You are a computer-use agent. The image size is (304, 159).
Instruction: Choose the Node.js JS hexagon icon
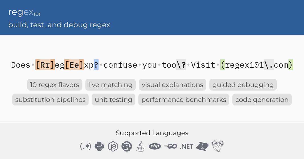[x=113, y=146]
